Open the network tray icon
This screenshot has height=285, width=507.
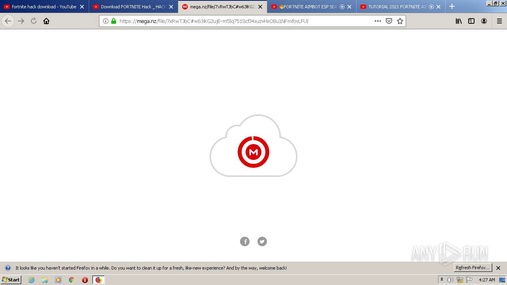[460, 280]
